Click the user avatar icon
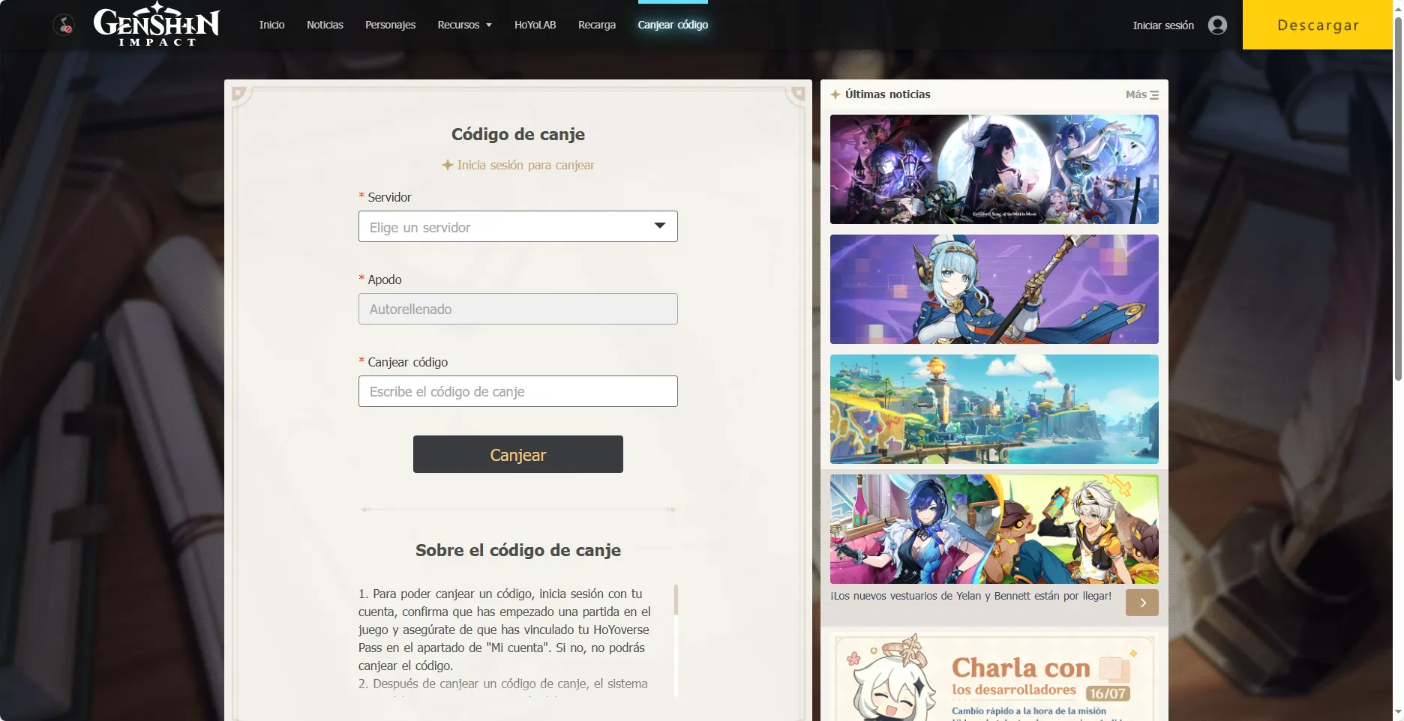The width and height of the screenshot is (1404, 721). [1217, 25]
